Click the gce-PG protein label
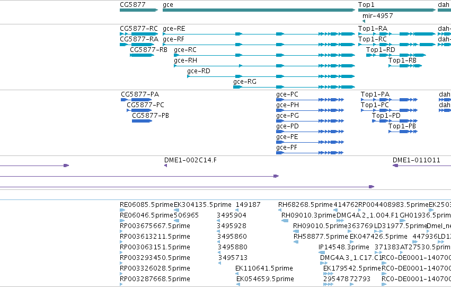The width and height of the screenshot is (451, 287). (x=287, y=116)
